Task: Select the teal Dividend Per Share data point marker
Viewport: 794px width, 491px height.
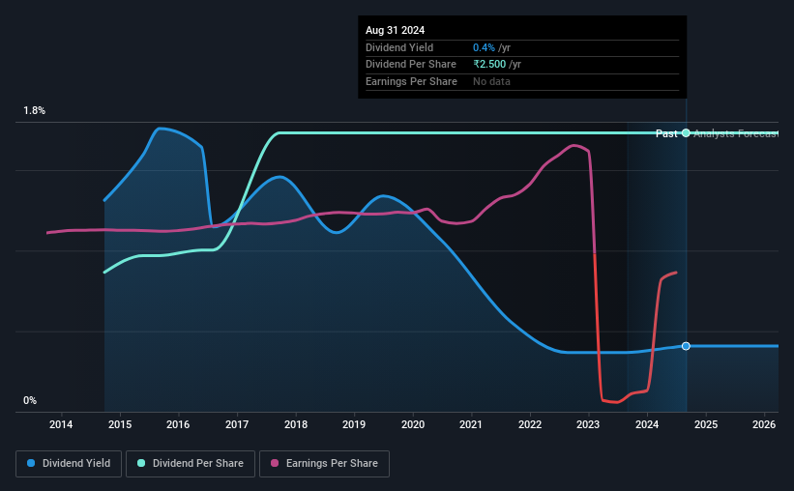Action: [x=686, y=133]
